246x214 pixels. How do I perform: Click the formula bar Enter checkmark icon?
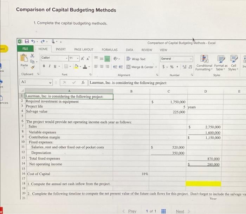74,82
